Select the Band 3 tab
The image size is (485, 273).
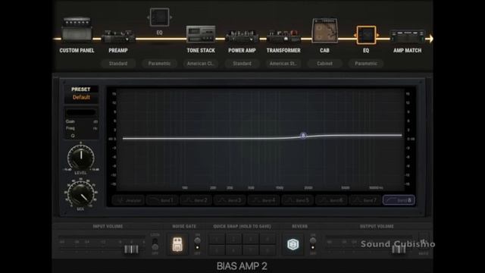tap(230, 200)
